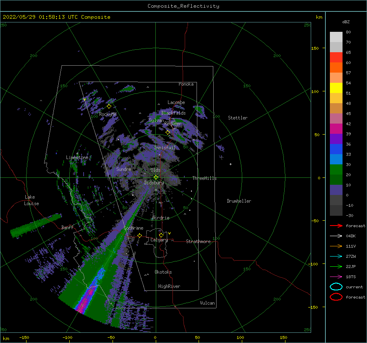Click the Composite_Reflectivity title

[x=183, y=6]
